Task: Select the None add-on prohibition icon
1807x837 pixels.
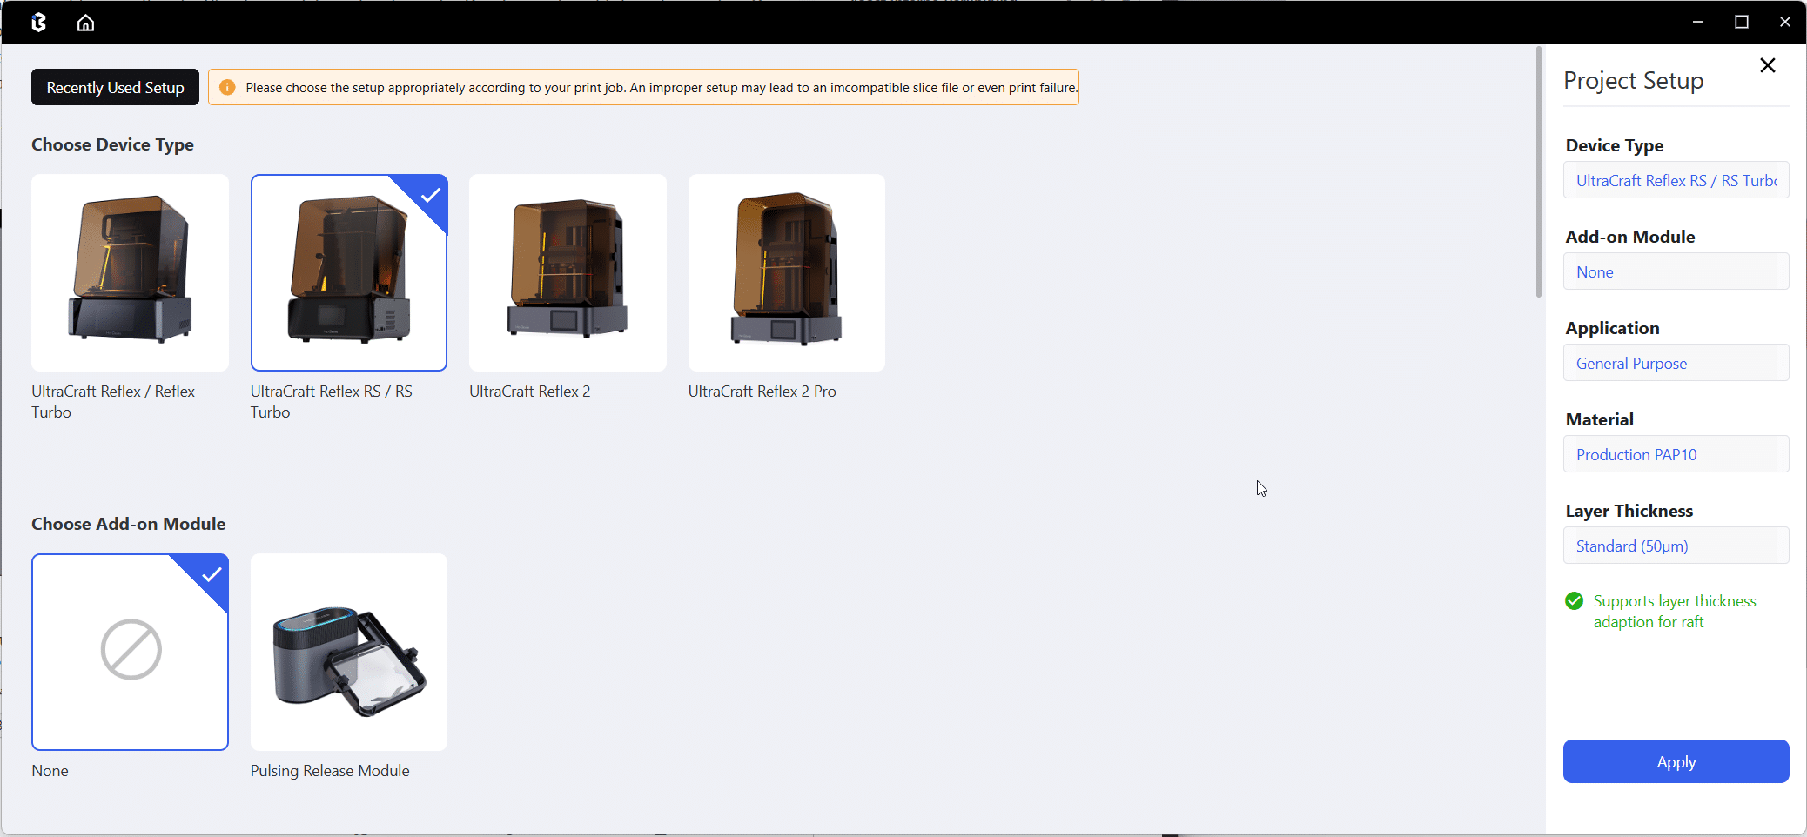Action: pos(131,650)
